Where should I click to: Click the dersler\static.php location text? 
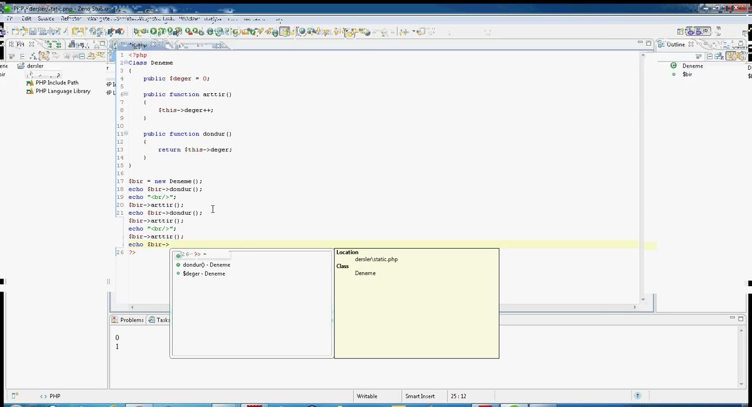[376, 259]
